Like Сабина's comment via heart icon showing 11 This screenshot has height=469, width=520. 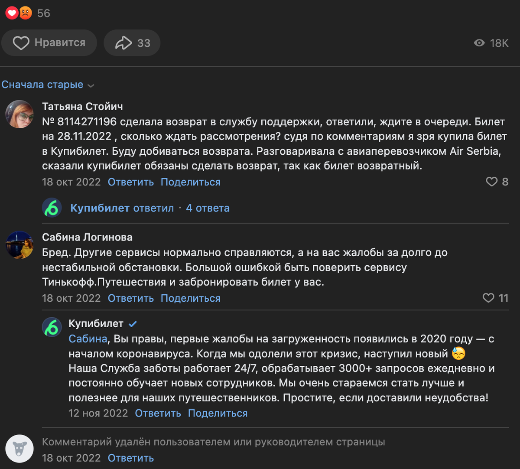pos(489,298)
